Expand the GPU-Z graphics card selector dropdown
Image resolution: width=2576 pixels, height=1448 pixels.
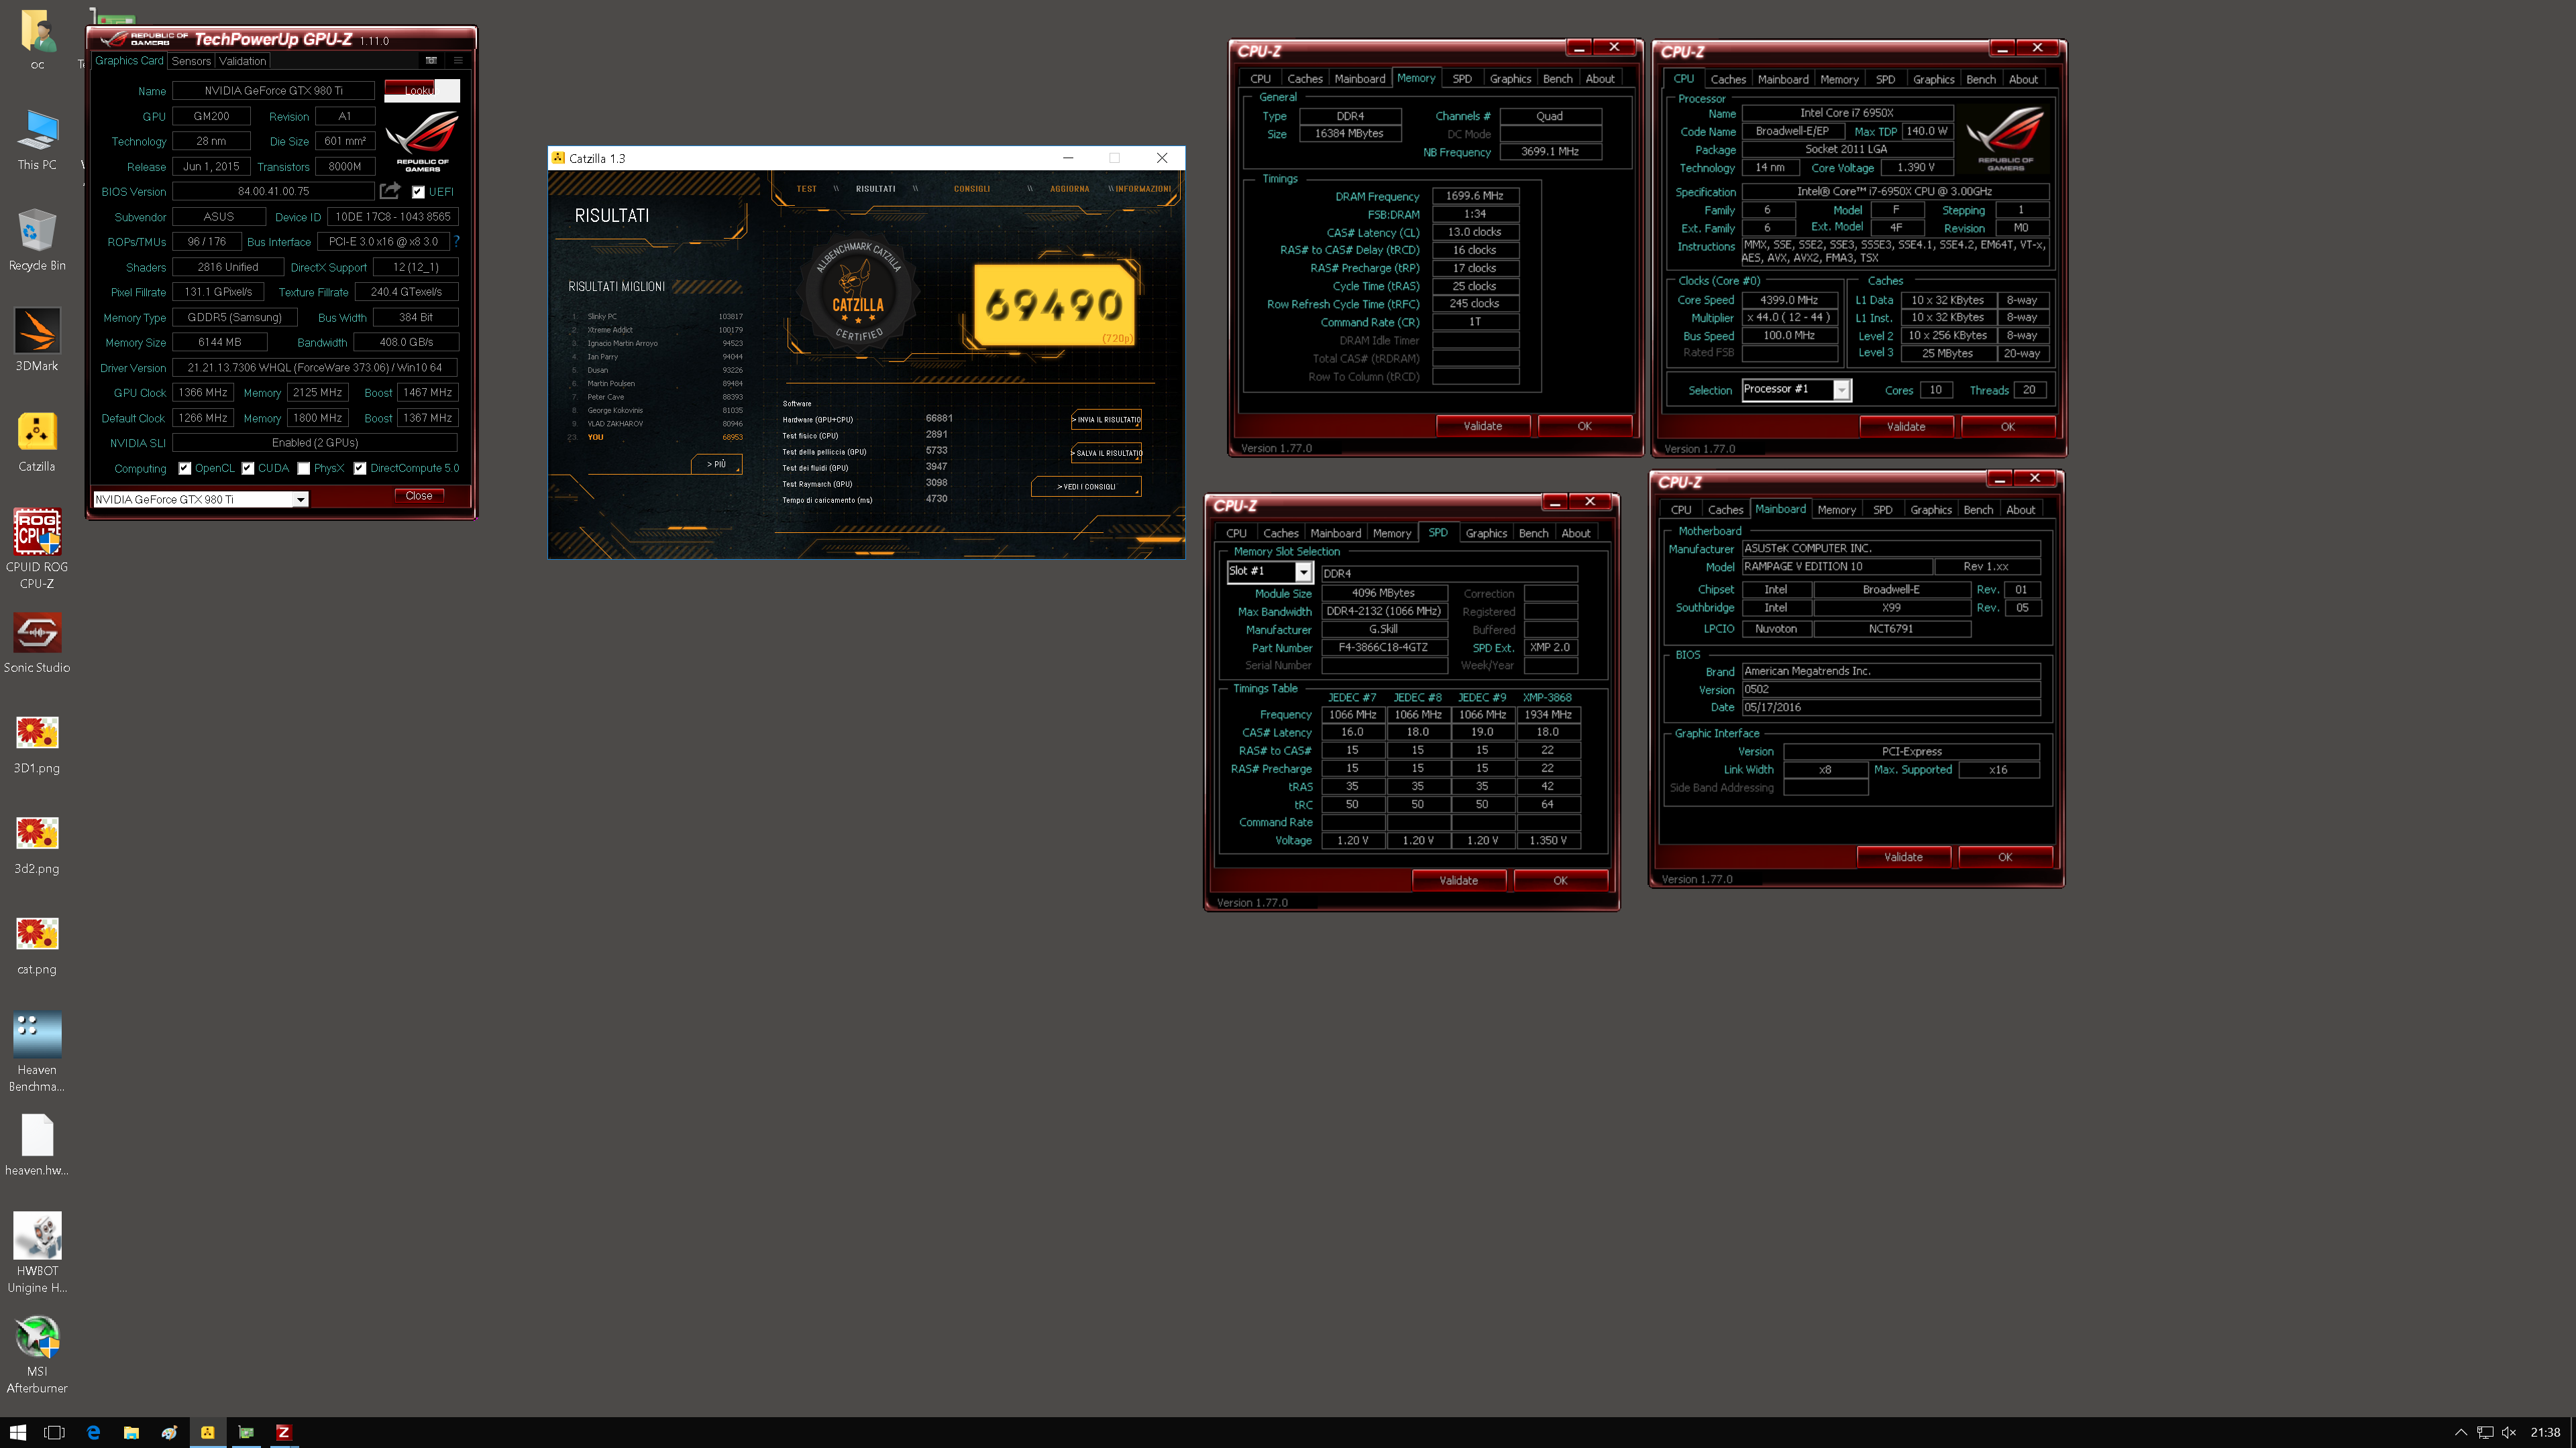(300, 499)
